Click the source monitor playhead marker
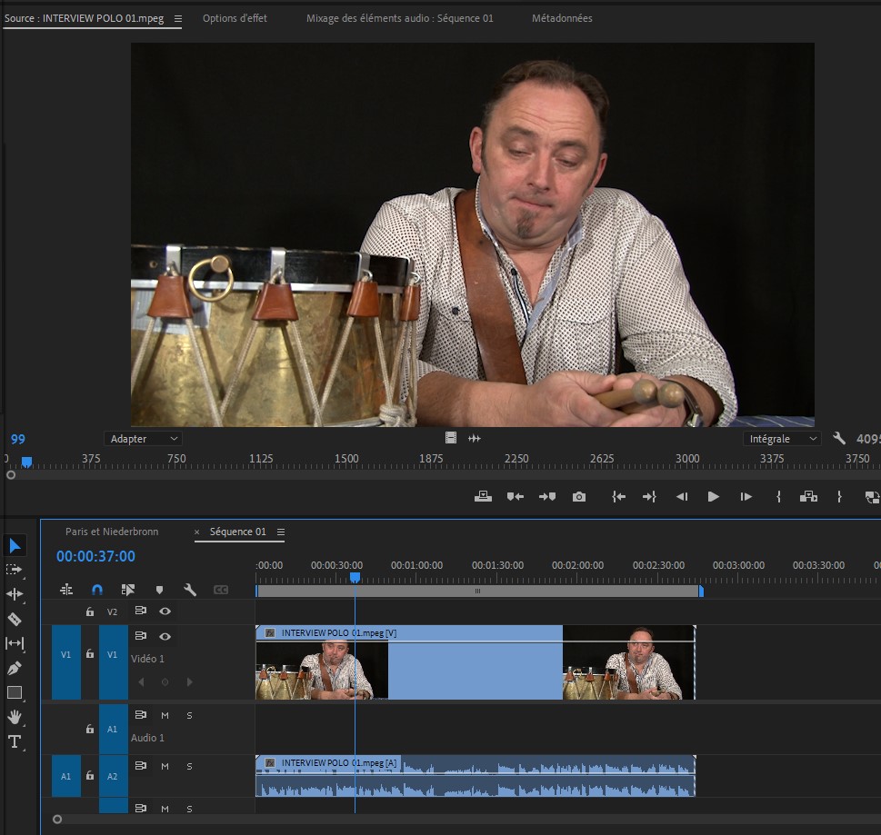Viewport: 881px width, 835px height. [x=26, y=462]
